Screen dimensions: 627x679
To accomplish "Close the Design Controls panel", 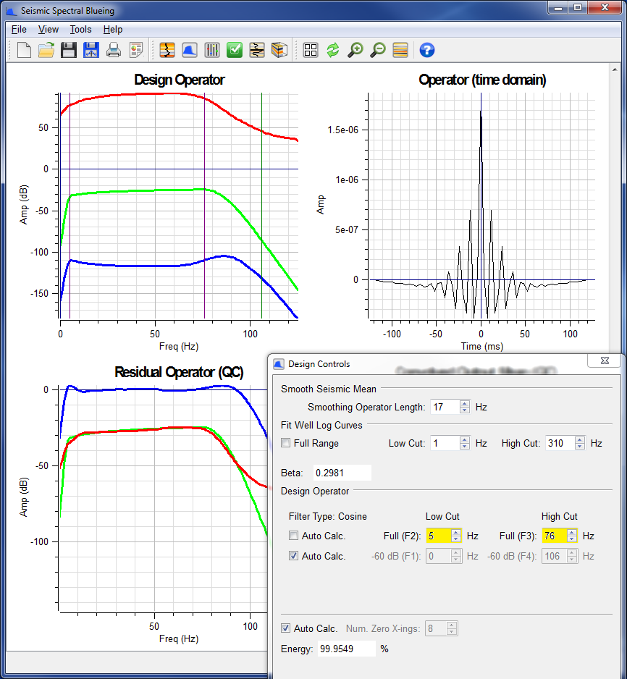I will click(x=605, y=360).
